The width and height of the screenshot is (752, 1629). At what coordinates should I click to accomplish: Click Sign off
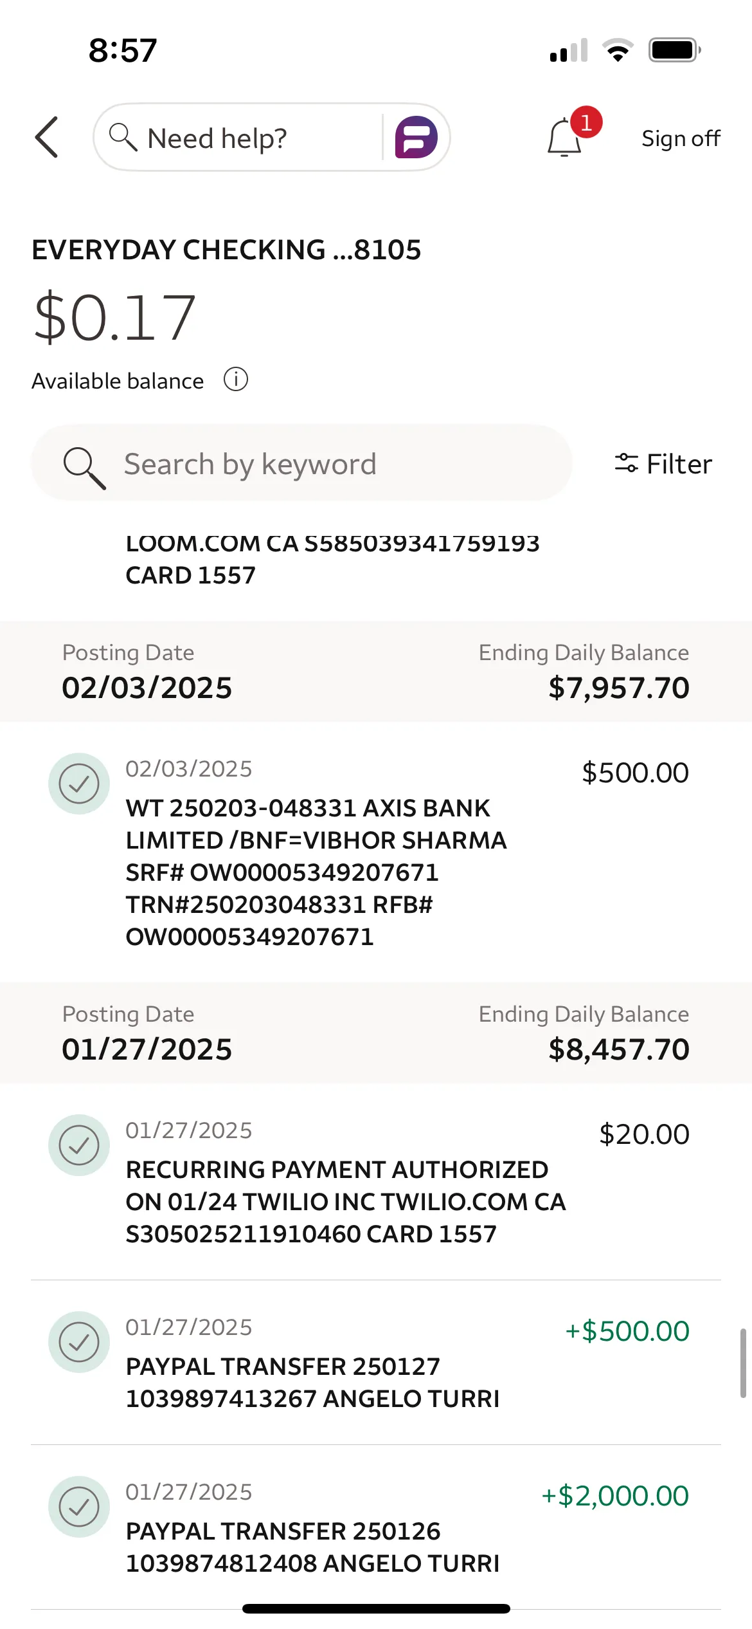coord(681,138)
